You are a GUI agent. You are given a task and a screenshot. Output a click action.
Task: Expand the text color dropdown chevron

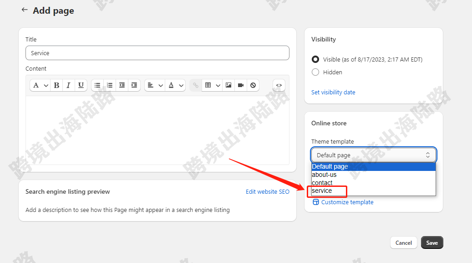[181, 85]
